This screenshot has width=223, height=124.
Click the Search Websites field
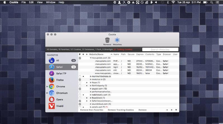pyautogui.click(x=160, y=49)
